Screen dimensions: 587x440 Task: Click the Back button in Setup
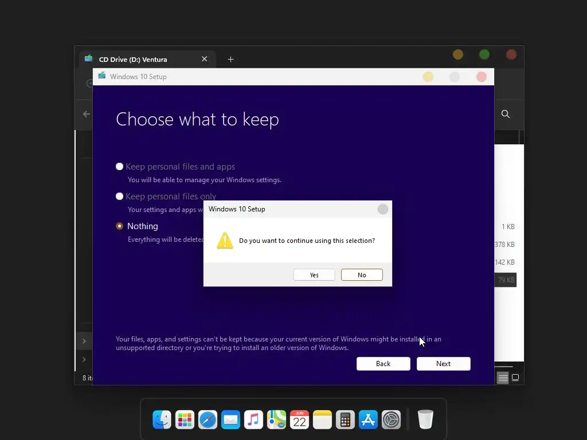383,364
